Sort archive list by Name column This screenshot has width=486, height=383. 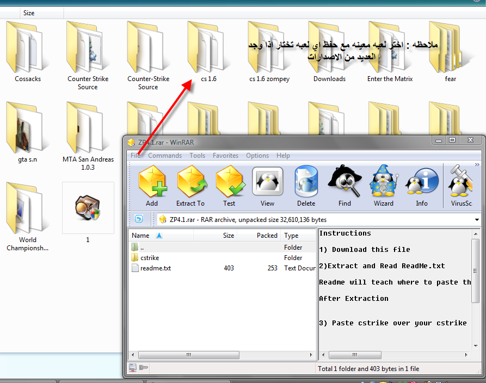pyautogui.click(x=161, y=236)
